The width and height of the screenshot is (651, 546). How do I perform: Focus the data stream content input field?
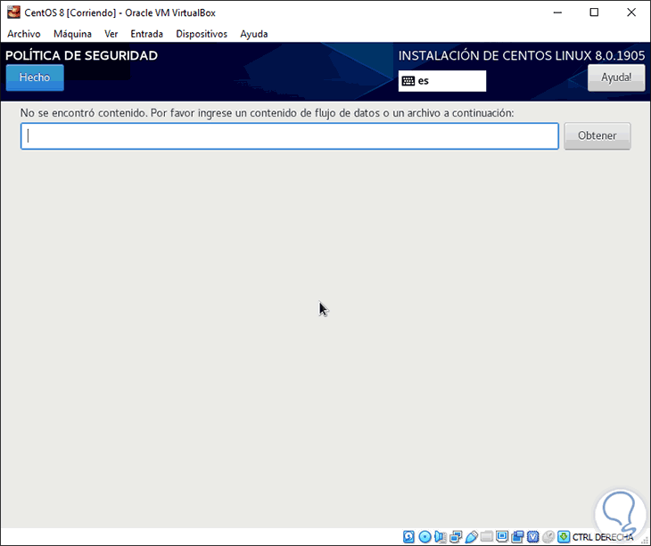click(289, 136)
